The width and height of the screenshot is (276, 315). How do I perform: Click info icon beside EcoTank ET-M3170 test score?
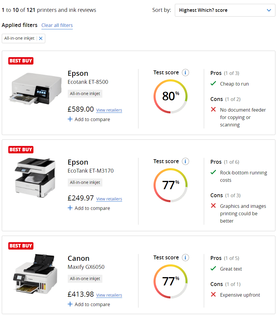click(185, 161)
